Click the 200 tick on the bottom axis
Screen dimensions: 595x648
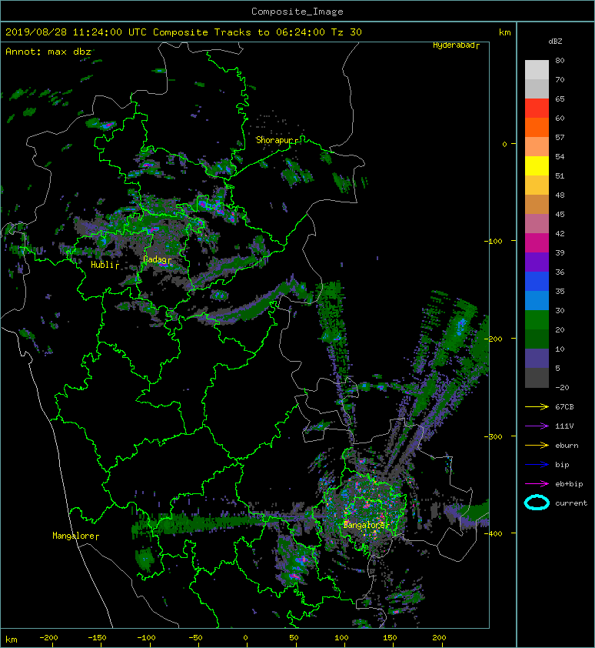(x=439, y=638)
